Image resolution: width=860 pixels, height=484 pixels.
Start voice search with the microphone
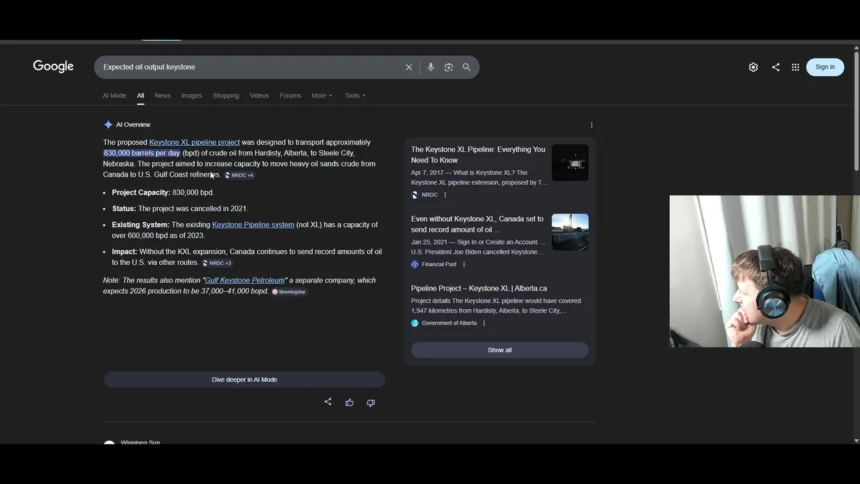431,67
